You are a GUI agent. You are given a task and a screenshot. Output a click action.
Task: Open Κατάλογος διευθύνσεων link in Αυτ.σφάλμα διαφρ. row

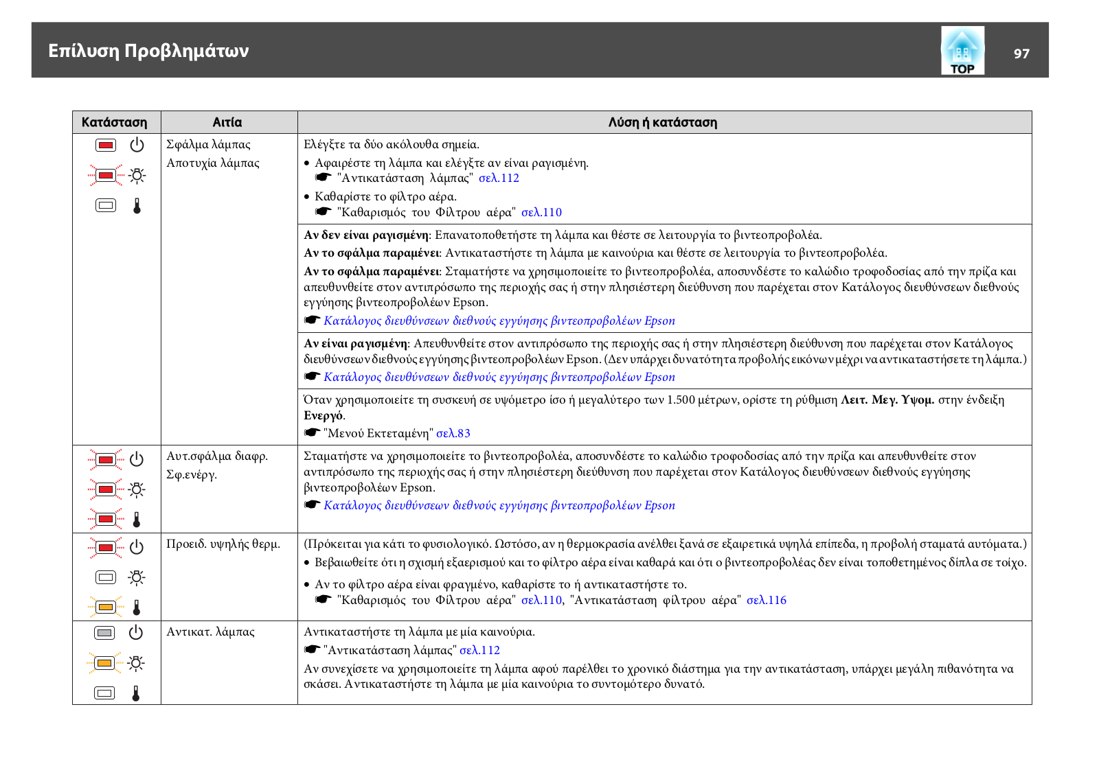pyautogui.click(x=499, y=506)
